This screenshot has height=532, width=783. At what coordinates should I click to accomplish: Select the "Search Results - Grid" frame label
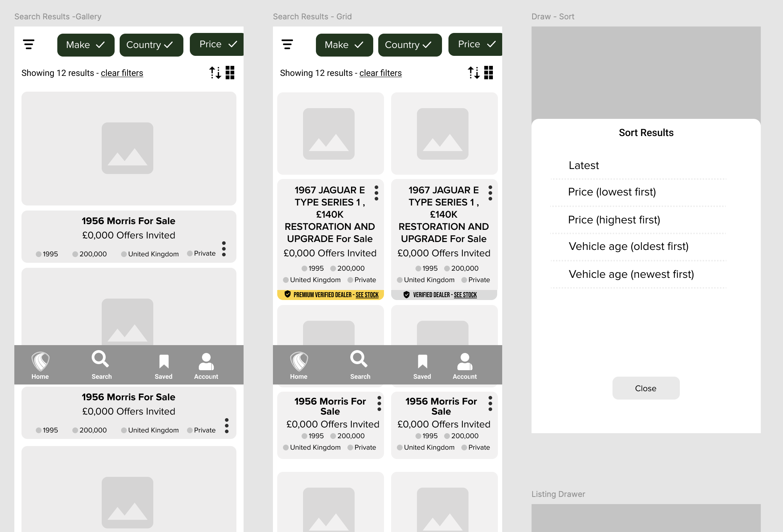(312, 16)
